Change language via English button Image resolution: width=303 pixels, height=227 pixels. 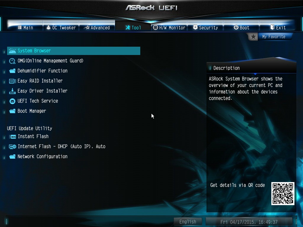point(188,222)
